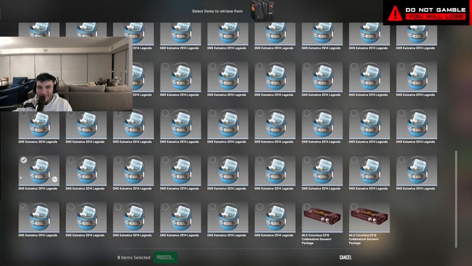Select the left MLG Columbus 2016 Cobblestone Souvenir Package
This screenshot has height=266, width=472.
click(322, 217)
